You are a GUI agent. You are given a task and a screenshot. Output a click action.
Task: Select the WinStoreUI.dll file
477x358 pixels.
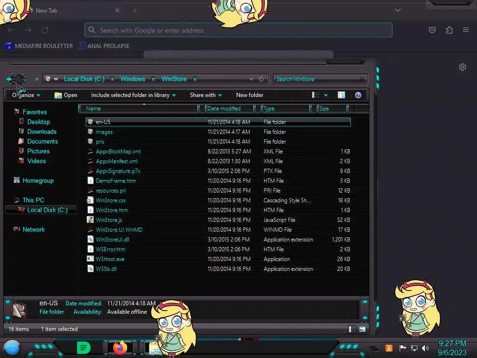tap(218, 239)
